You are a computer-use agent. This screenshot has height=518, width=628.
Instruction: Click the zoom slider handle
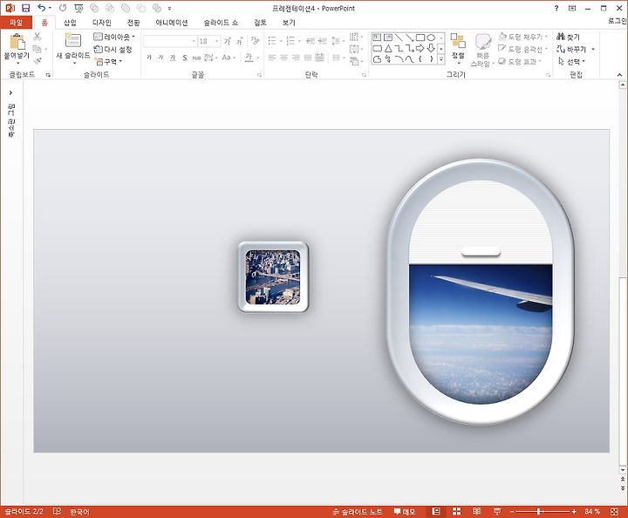pos(539,511)
